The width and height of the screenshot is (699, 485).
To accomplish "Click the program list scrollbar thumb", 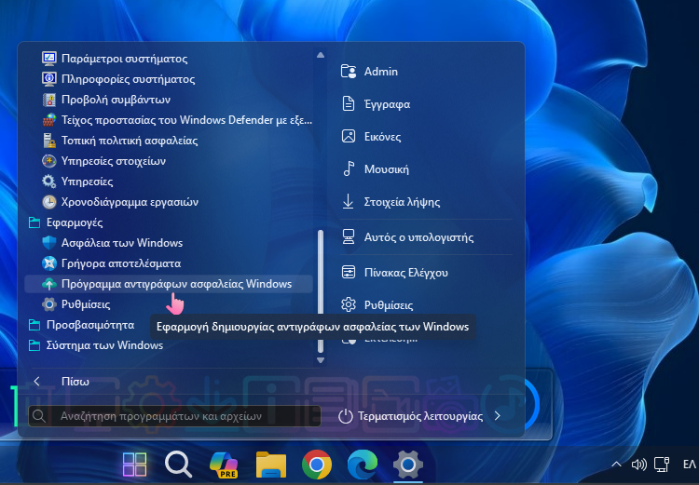I will (320, 291).
